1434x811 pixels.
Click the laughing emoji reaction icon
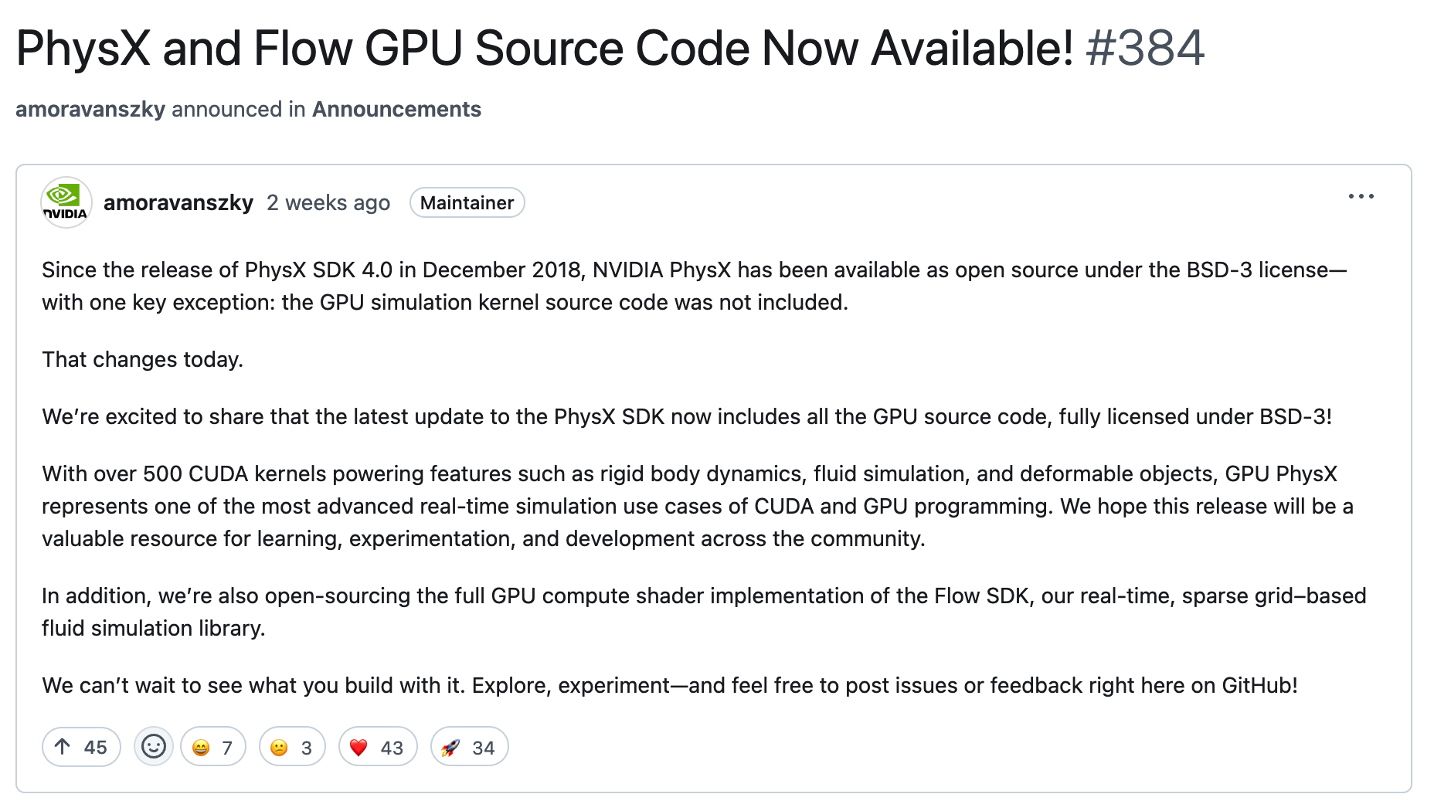[x=200, y=746]
